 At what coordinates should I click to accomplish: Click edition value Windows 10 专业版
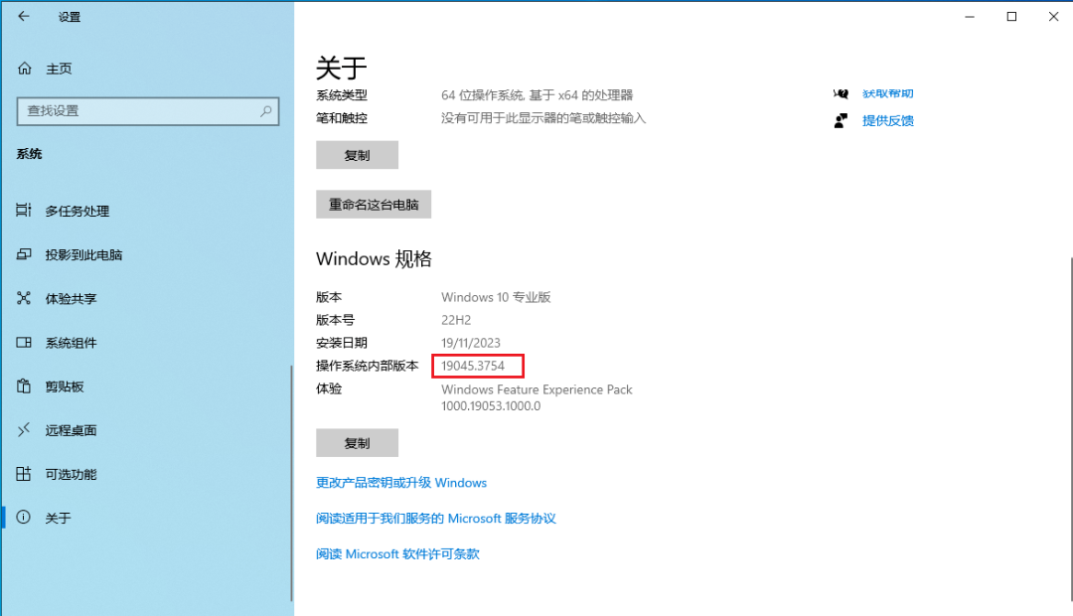(x=496, y=297)
